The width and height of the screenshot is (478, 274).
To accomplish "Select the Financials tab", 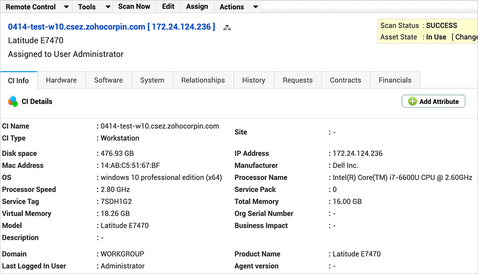I will [x=395, y=80].
